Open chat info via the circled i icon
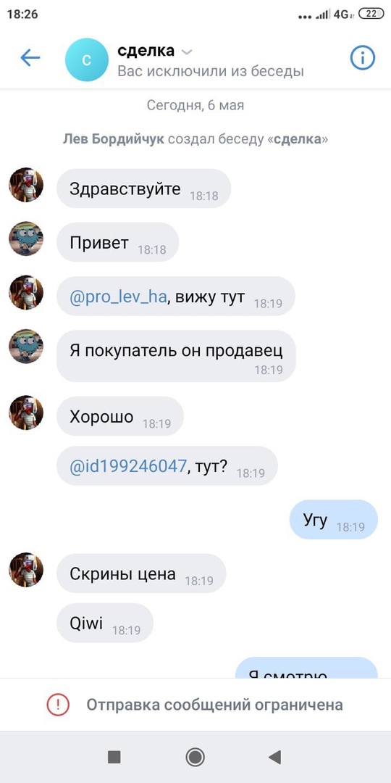The height and width of the screenshot is (783, 391). coord(363,59)
